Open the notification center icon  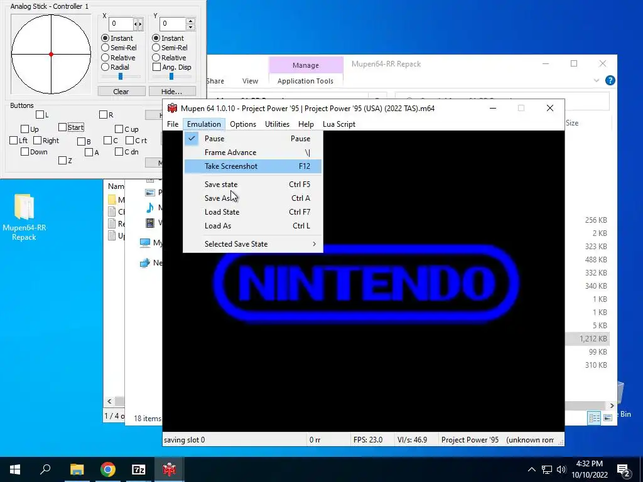coord(624,470)
